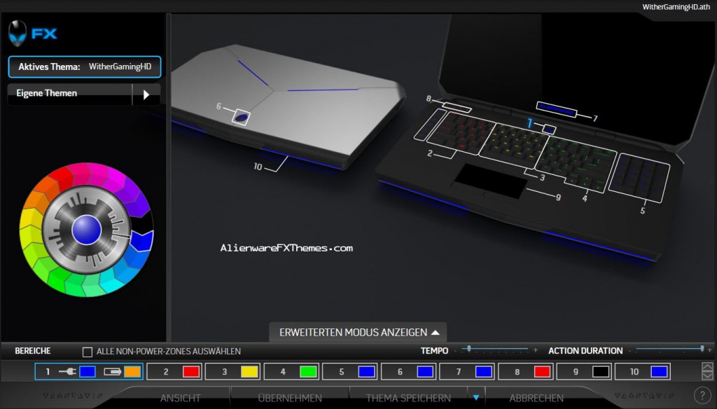Select the touchpad zone 9 on laptop
This screenshot has width=717, height=409.
489,181
